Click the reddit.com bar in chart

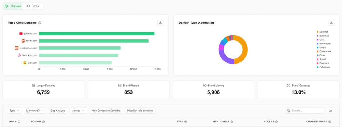[94, 41]
